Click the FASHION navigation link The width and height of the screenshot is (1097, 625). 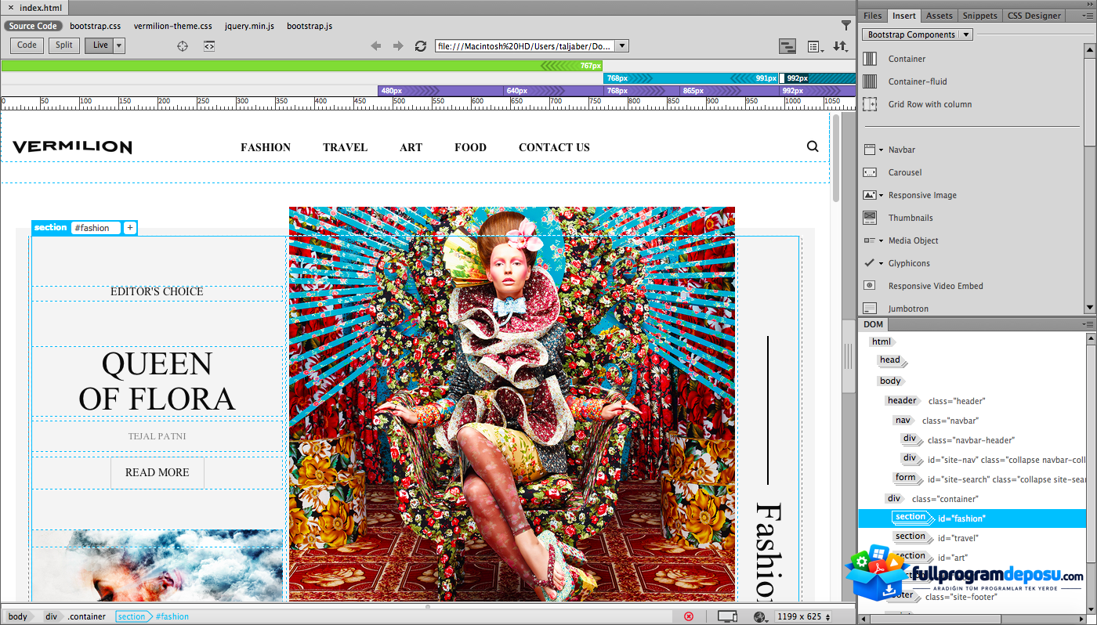tap(266, 147)
